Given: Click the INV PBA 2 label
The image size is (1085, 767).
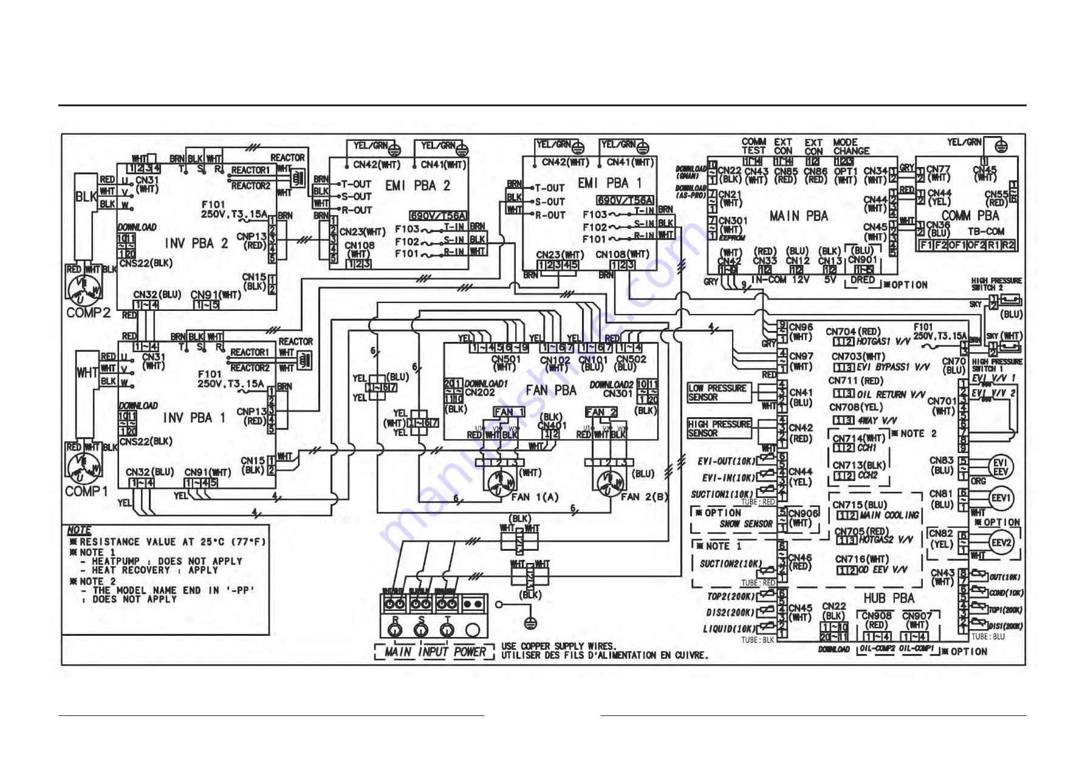Looking at the screenshot, I should pyautogui.click(x=197, y=244).
